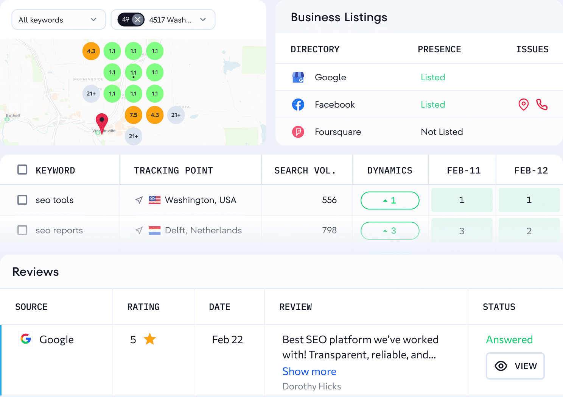Viewport: 563px width, 397px height.
Task: Click the Facebook phone issue icon
Action: [542, 105]
